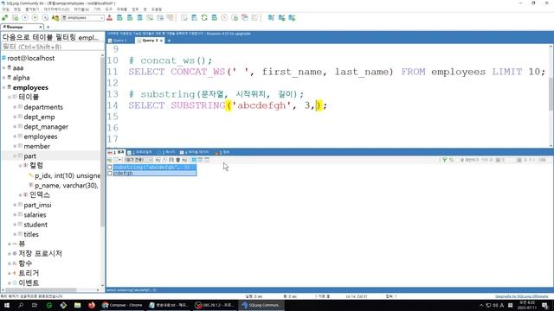Select the titles table
This screenshot has height=311, width=554.
31,234
